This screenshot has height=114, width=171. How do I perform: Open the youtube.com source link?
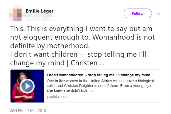pyautogui.click(x=58, y=97)
